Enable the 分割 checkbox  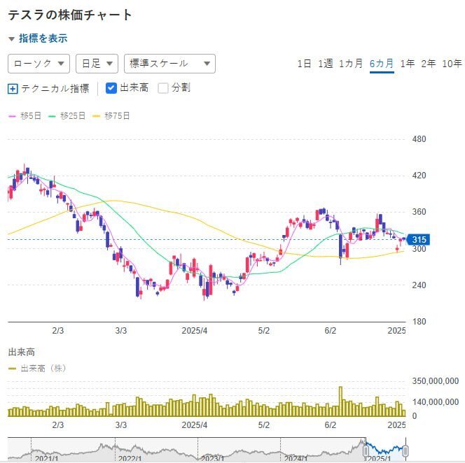[x=163, y=88]
